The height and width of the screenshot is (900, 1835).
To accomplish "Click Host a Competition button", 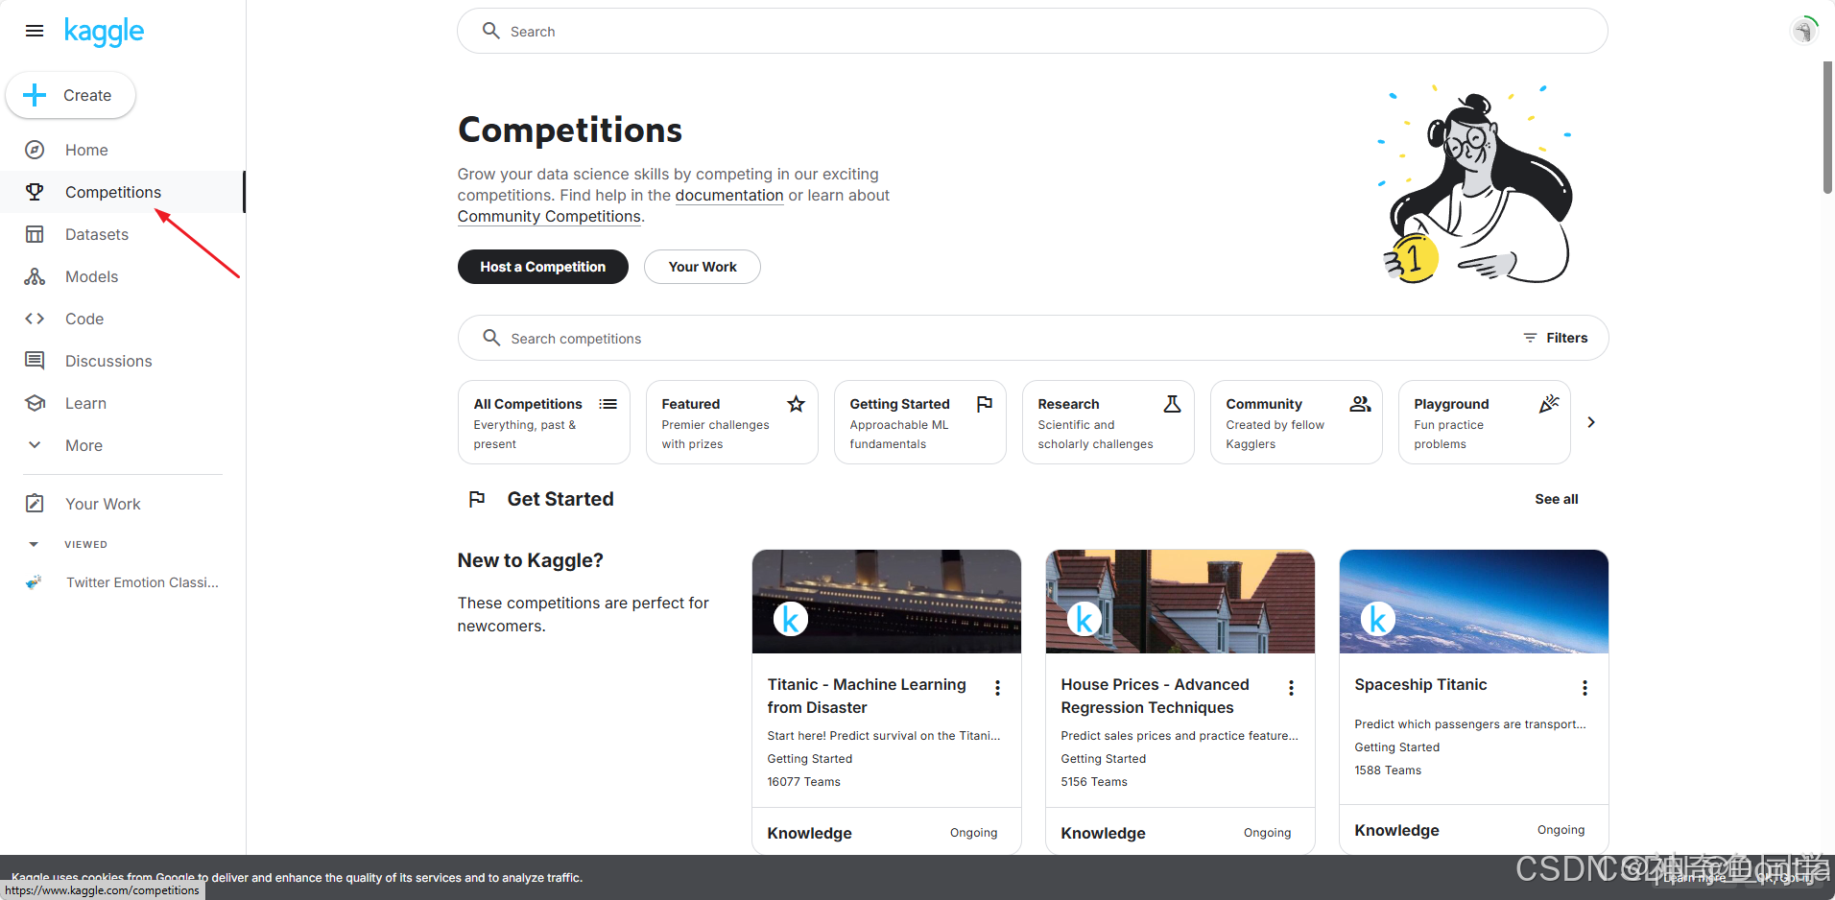I will point(543,267).
